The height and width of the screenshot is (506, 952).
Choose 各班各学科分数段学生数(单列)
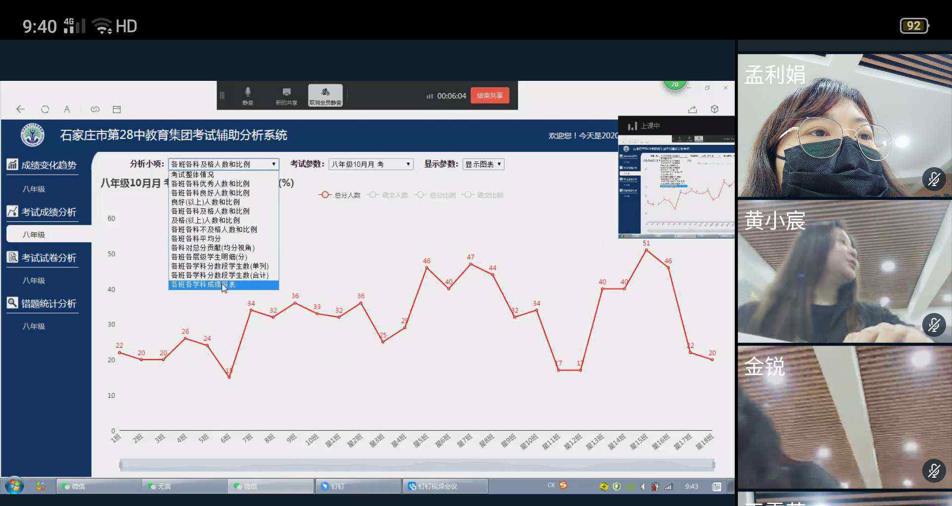pos(224,266)
